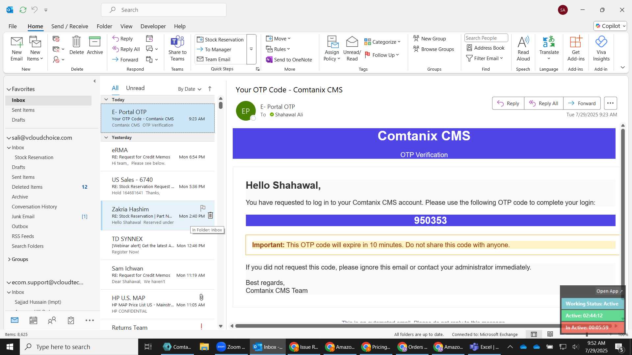The height and width of the screenshot is (355, 632).
Task: Click Reply All button in reading pane
Action: pyautogui.click(x=543, y=103)
